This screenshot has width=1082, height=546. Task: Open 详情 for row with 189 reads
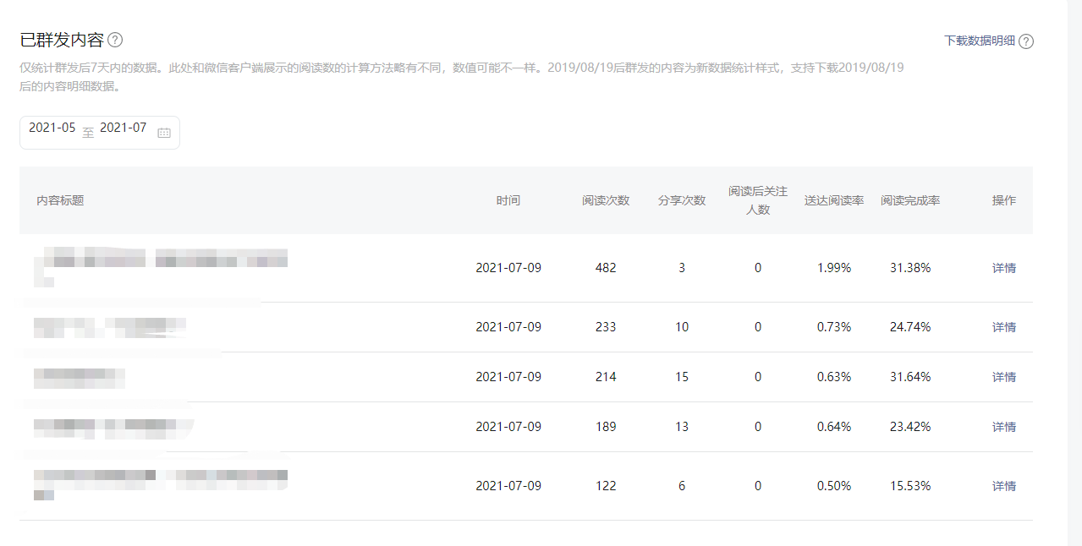coord(1004,427)
